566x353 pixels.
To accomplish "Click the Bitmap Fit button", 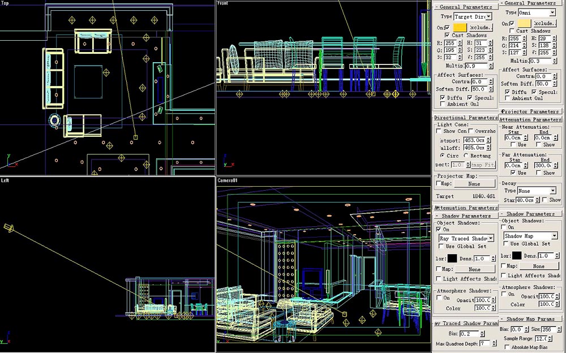I will (x=483, y=165).
